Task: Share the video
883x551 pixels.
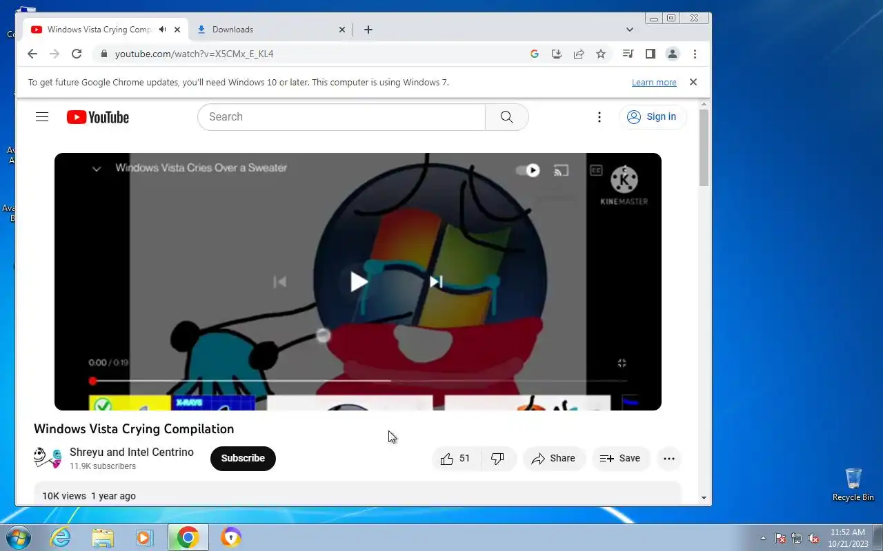Action: (554, 459)
